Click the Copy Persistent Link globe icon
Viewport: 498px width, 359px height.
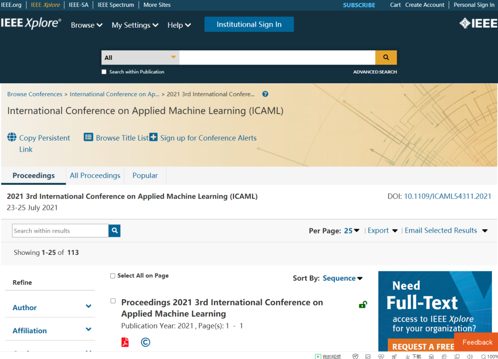click(12, 137)
